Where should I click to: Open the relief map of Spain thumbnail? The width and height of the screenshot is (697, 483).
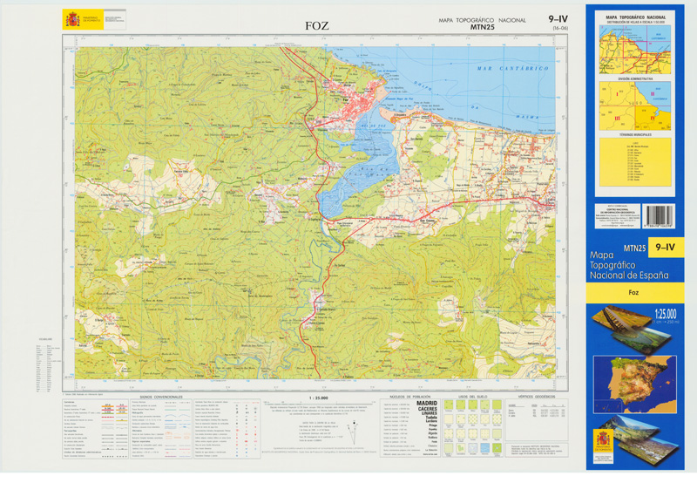635,384
